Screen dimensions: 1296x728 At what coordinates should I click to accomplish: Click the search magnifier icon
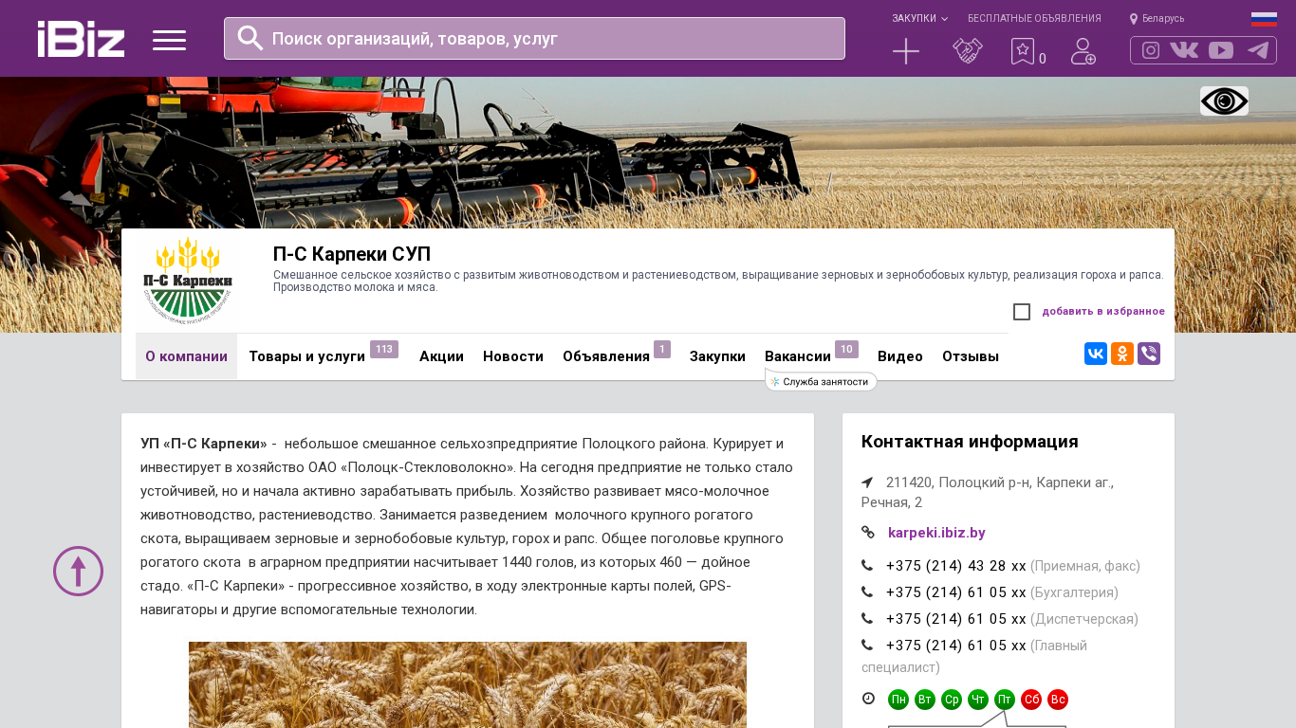(250, 38)
